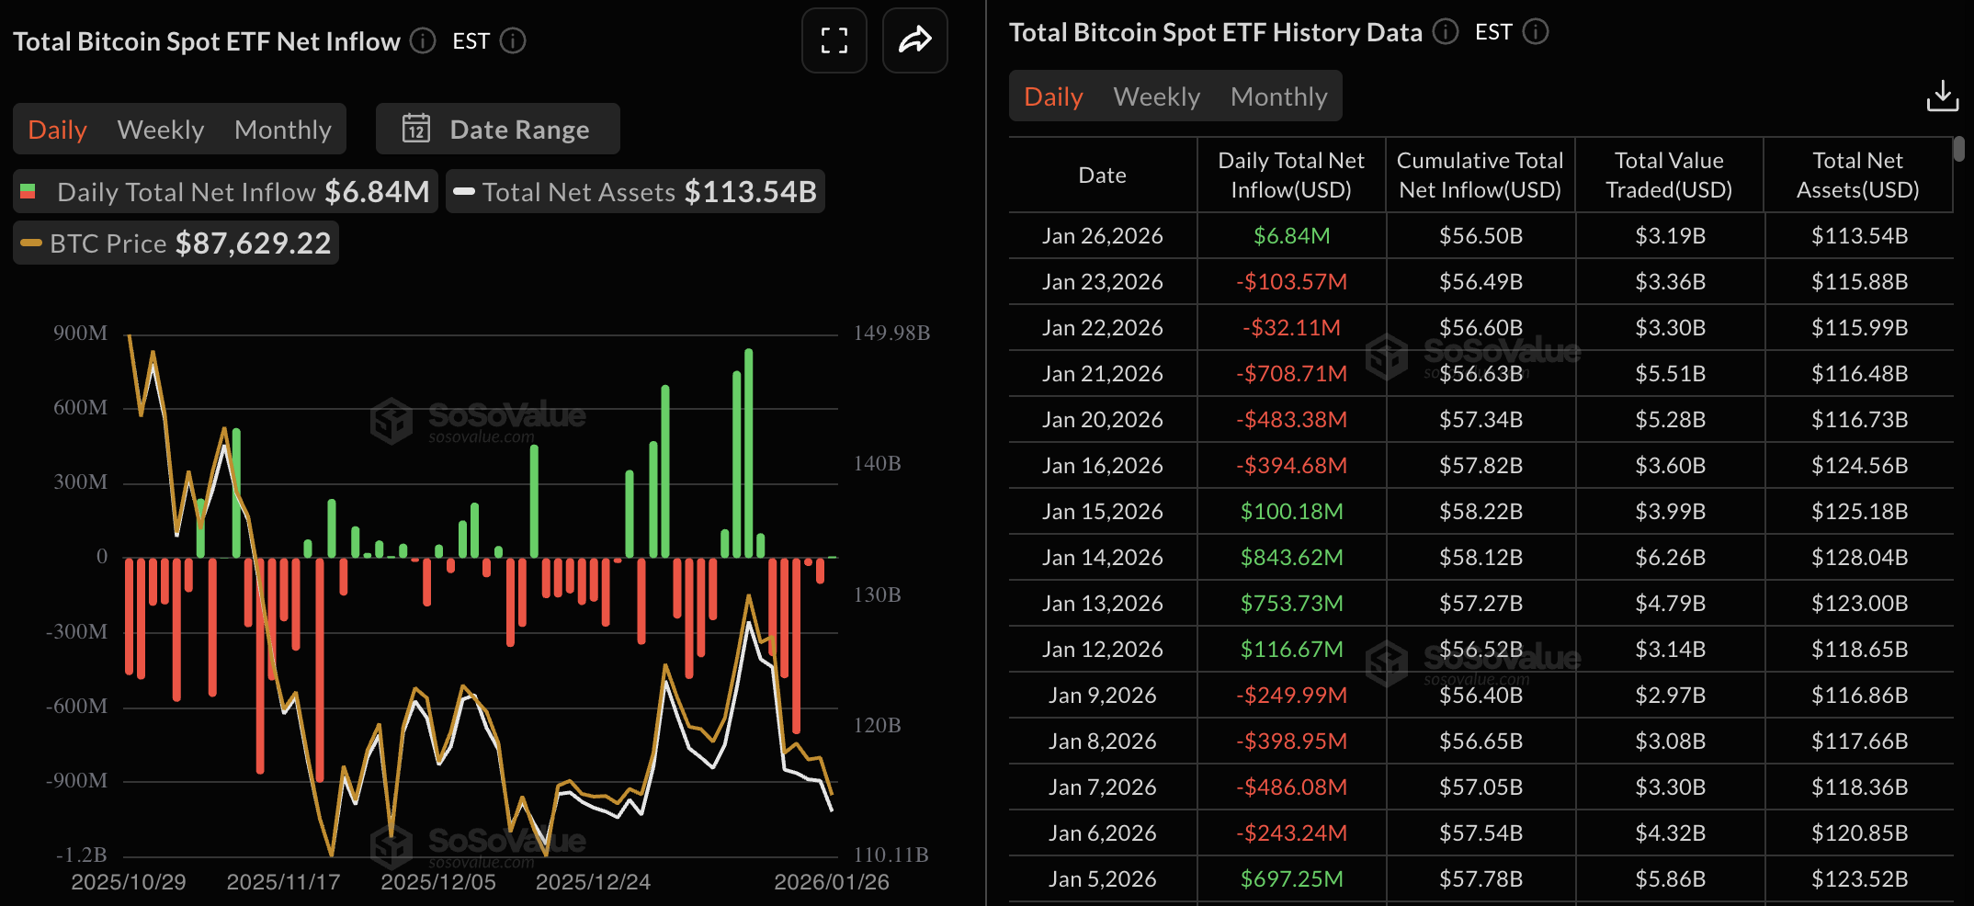The height and width of the screenshot is (906, 1974).
Task: Open info icon beside History Data title
Action: coord(1446,32)
